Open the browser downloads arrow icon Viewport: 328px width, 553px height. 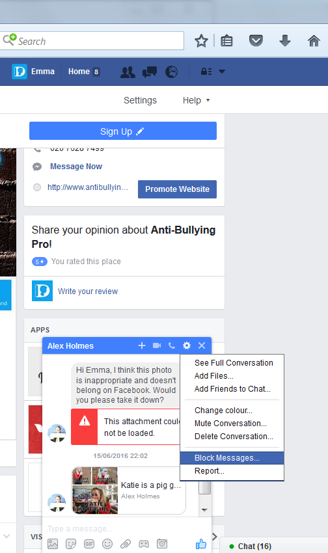point(285,41)
